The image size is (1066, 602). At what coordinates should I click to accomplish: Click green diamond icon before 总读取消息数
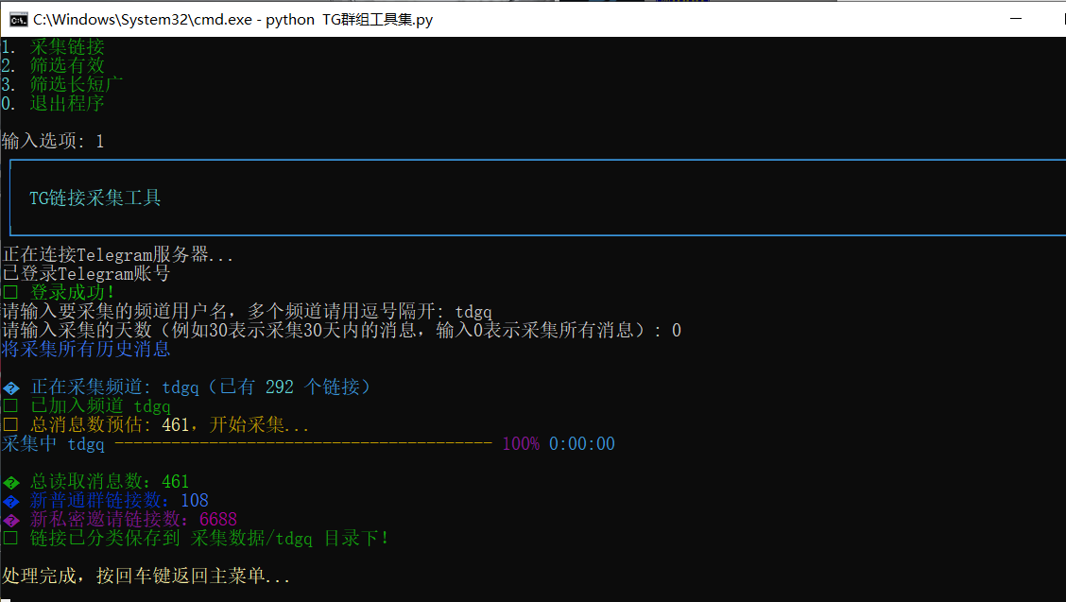(x=11, y=483)
